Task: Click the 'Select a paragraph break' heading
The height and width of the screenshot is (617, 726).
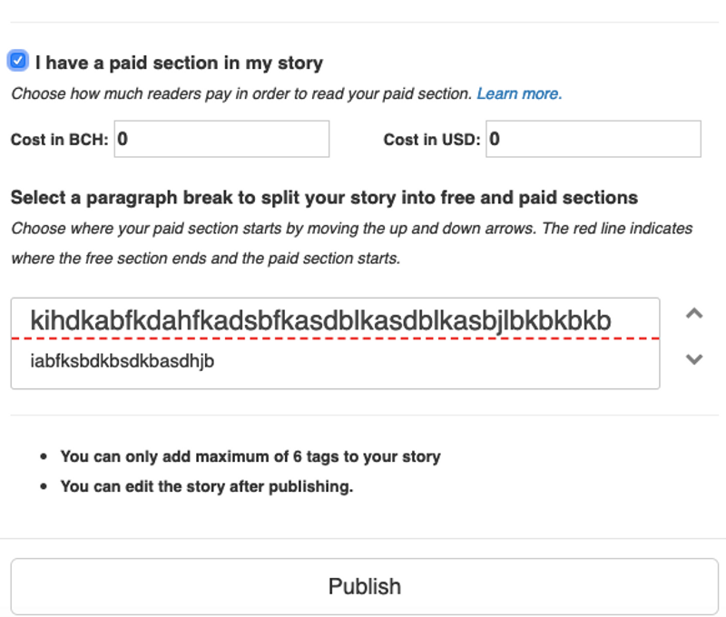Action: pos(324,198)
